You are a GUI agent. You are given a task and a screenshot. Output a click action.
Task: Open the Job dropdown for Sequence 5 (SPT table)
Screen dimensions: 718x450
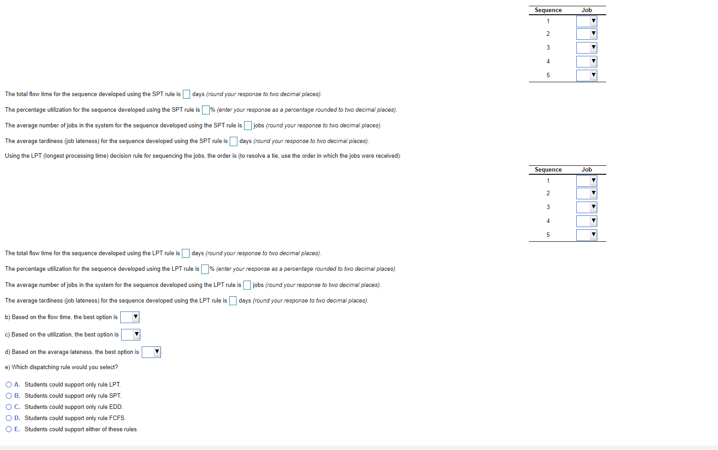tap(586, 75)
